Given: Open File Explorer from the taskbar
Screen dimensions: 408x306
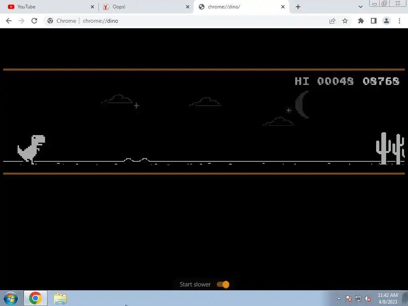Looking at the screenshot, I should (x=60, y=298).
